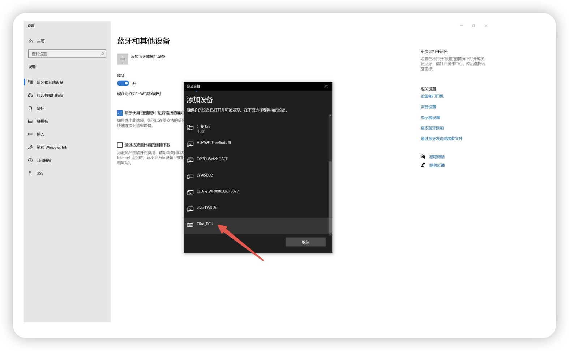Open 鼠标 settings in the sidebar
The width and height of the screenshot is (569, 351).
tap(40, 108)
